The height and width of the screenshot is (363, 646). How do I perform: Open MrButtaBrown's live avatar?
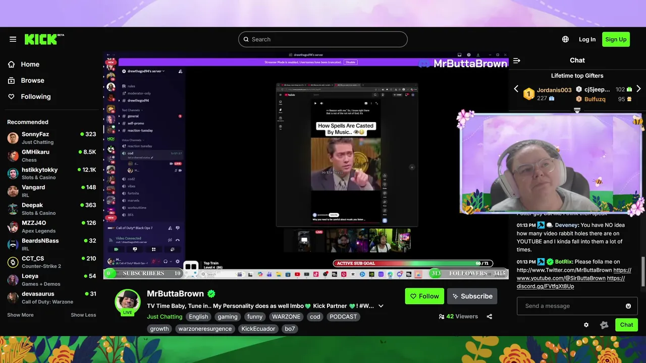click(x=127, y=302)
